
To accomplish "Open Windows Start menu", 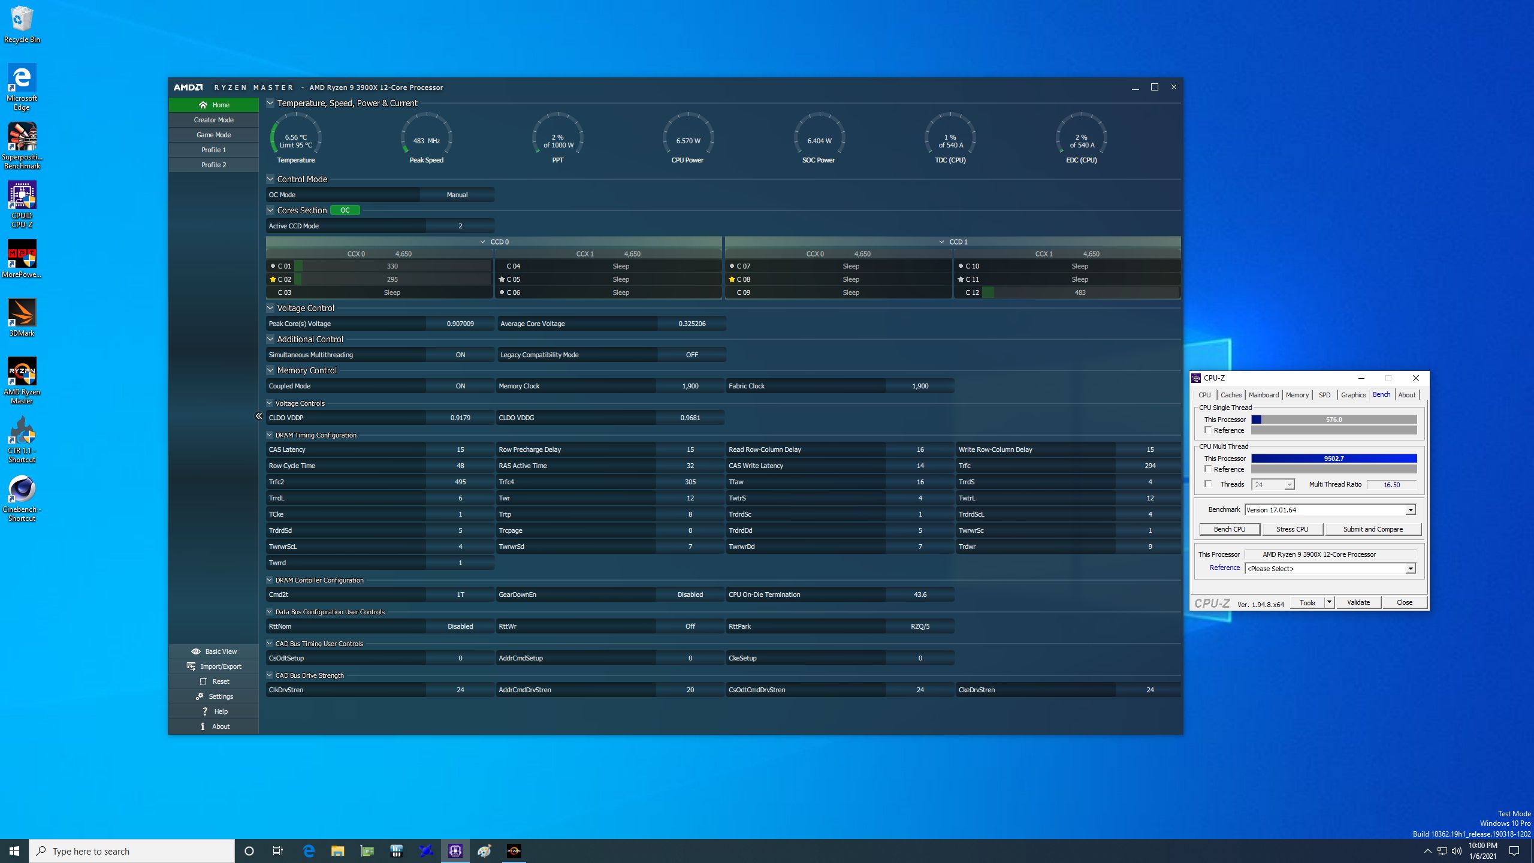I will pos(14,851).
